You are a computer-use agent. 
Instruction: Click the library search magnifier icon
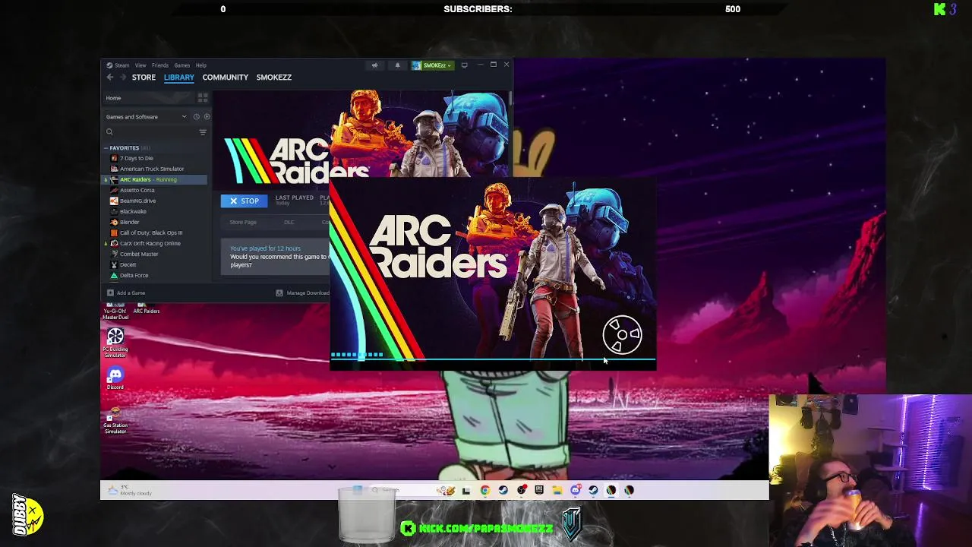[x=109, y=132]
